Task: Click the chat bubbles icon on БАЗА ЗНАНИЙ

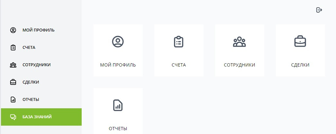Action: [13, 117]
